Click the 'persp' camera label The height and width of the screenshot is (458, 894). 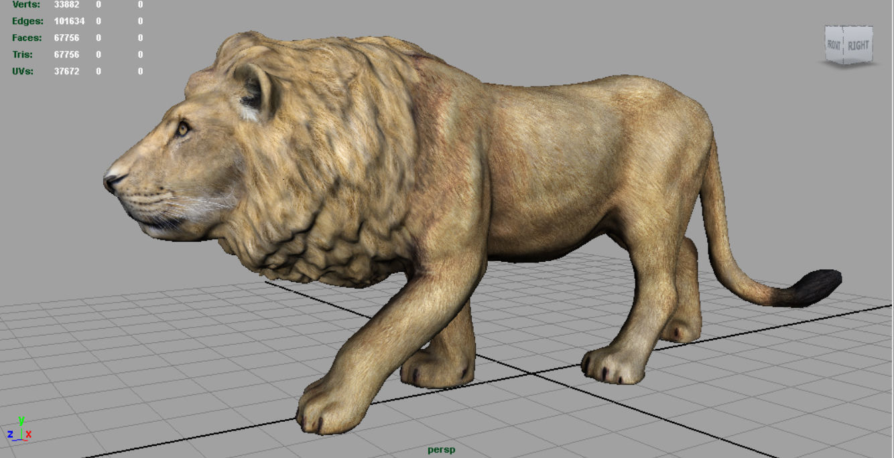coord(441,450)
